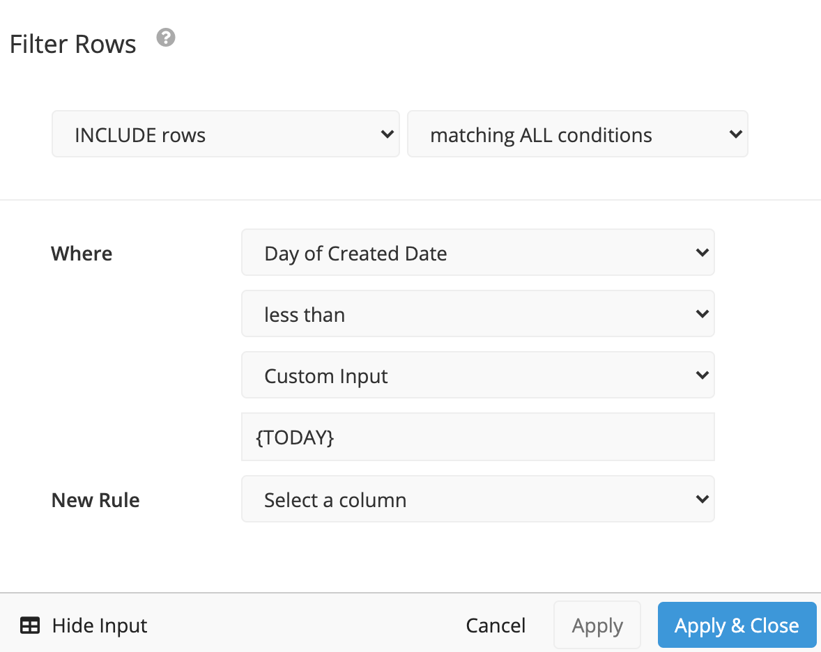Click the Hide Input link
The width and height of the screenshot is (821, 652).
100,626
